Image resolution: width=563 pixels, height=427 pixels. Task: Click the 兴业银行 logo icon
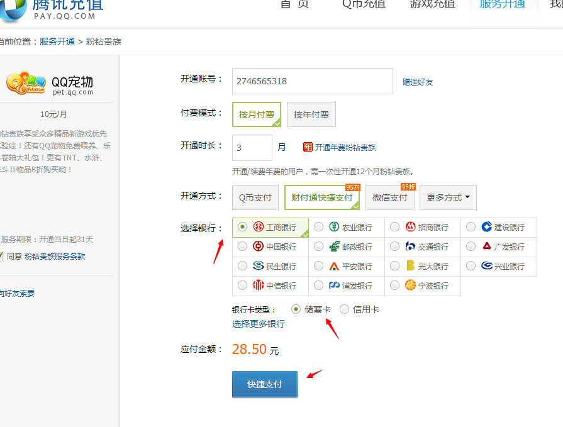[x=486, y=265]
